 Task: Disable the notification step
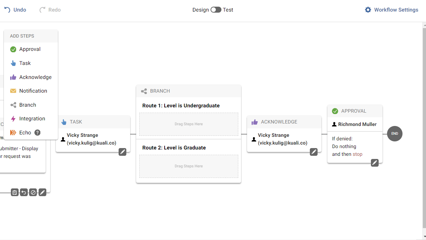(x=33, y=192)
